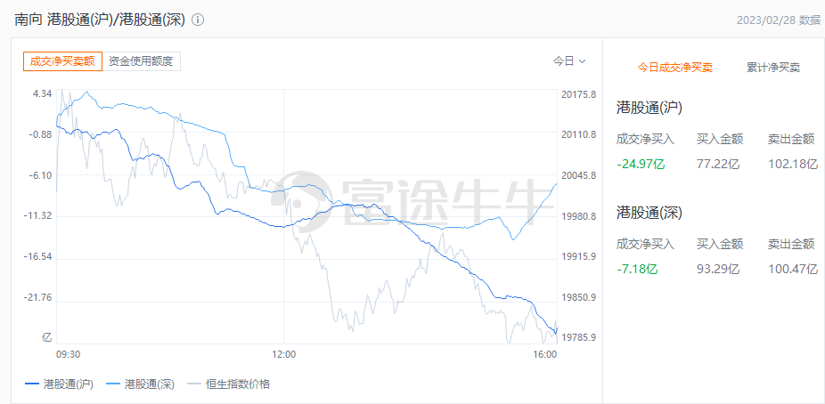Switch to the 累计净买卖 tab
825x404 pixels.
(773, 68)
